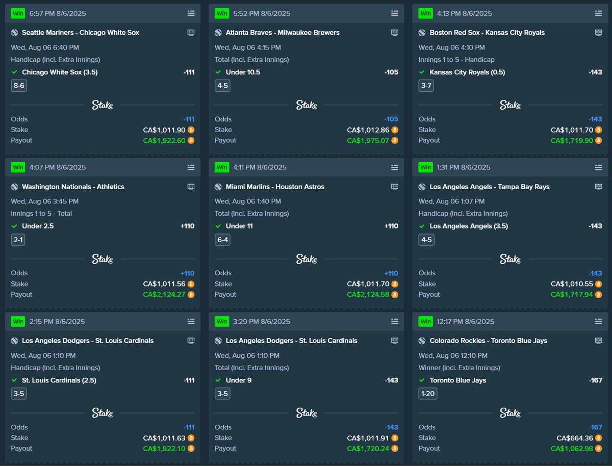This screenshot has width=612, height=466.
Task: Open Colorado Rockies - Toronto Blue Jays match
Action: tap(489, 341)
